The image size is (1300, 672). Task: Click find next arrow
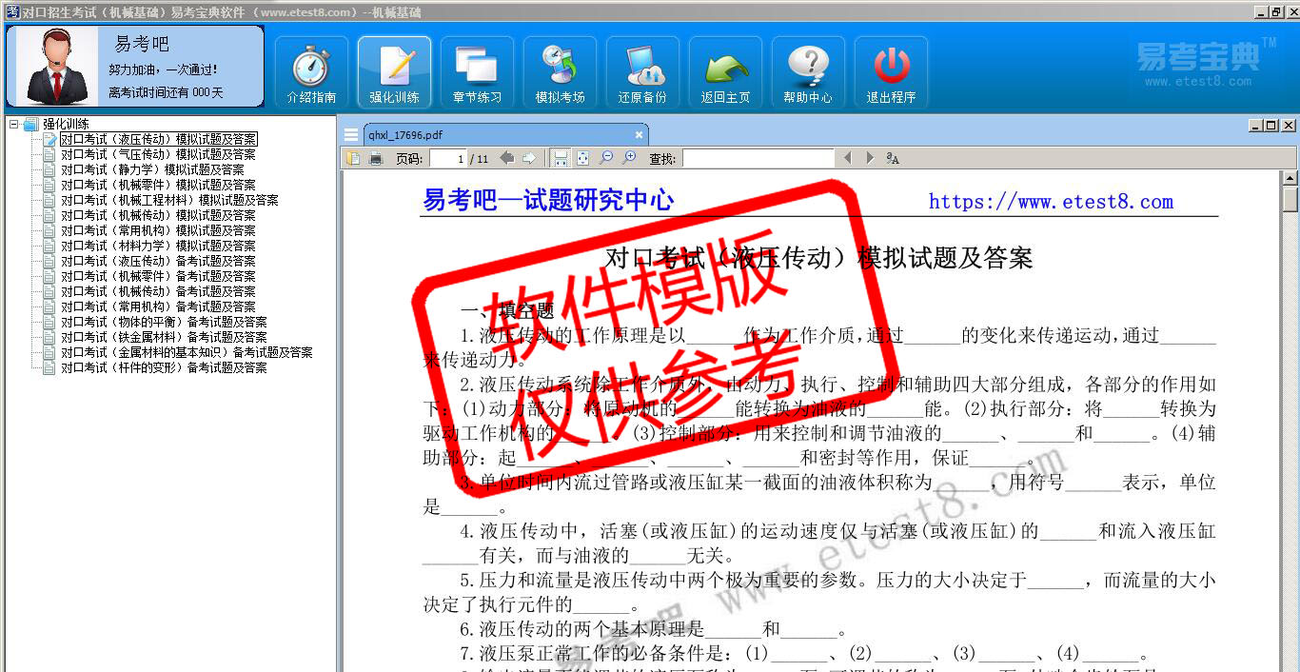(869, 158)
